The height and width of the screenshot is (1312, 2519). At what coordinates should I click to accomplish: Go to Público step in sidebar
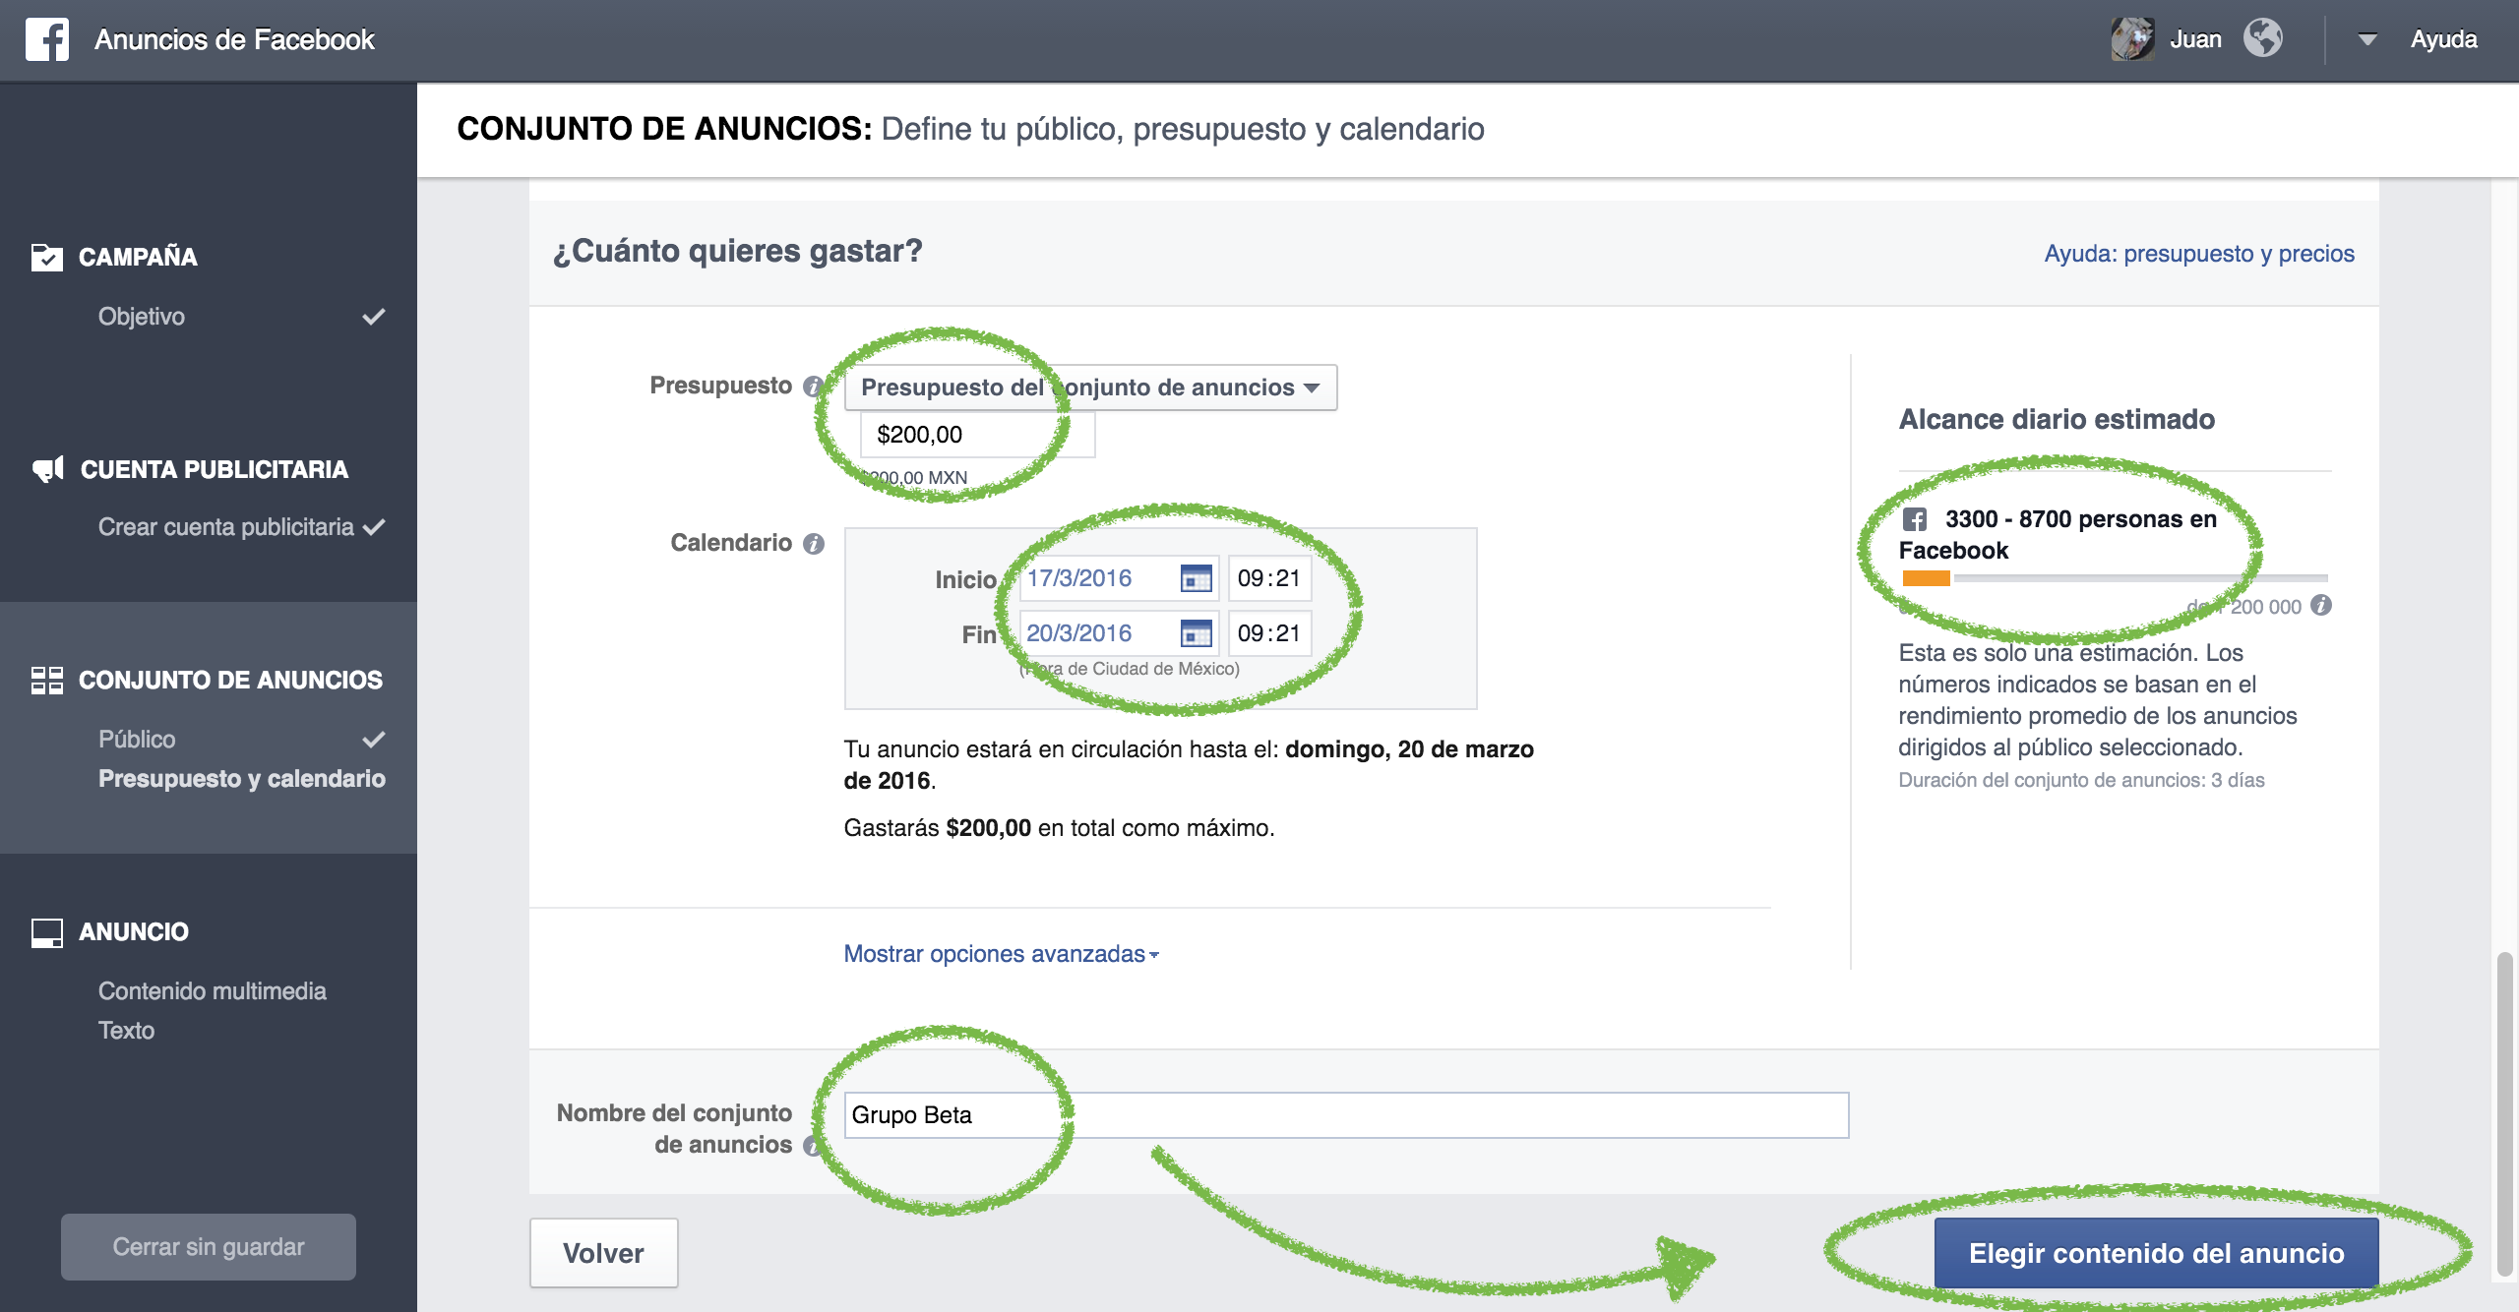tap(137, 740)
